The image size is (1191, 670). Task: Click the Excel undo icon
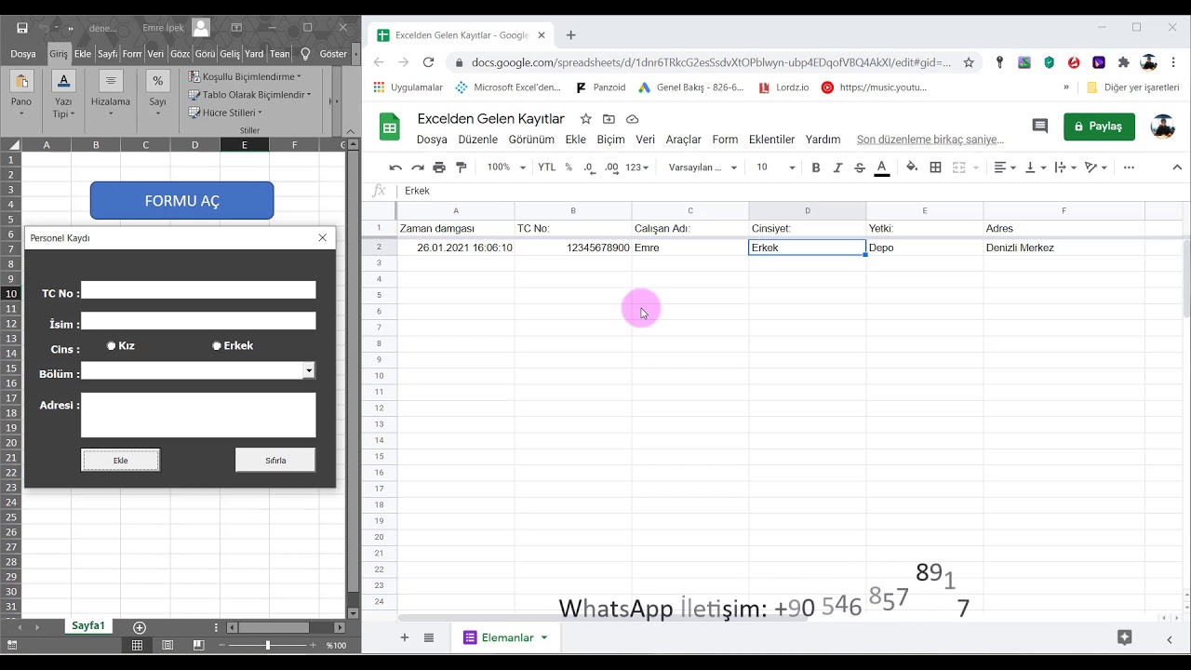pyautogui.click(x=44, y=28)
